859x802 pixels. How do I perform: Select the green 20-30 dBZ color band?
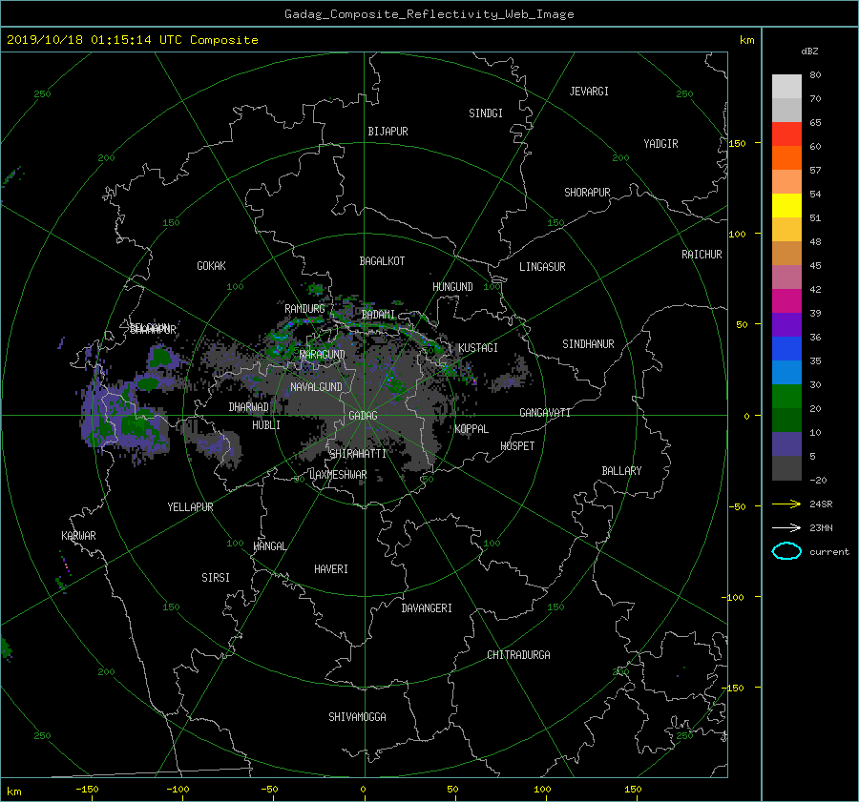click(786, 397)
